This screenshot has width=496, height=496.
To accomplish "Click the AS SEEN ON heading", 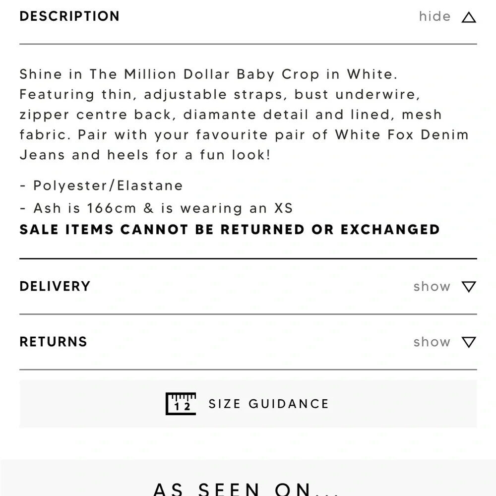I will point(246,489).
